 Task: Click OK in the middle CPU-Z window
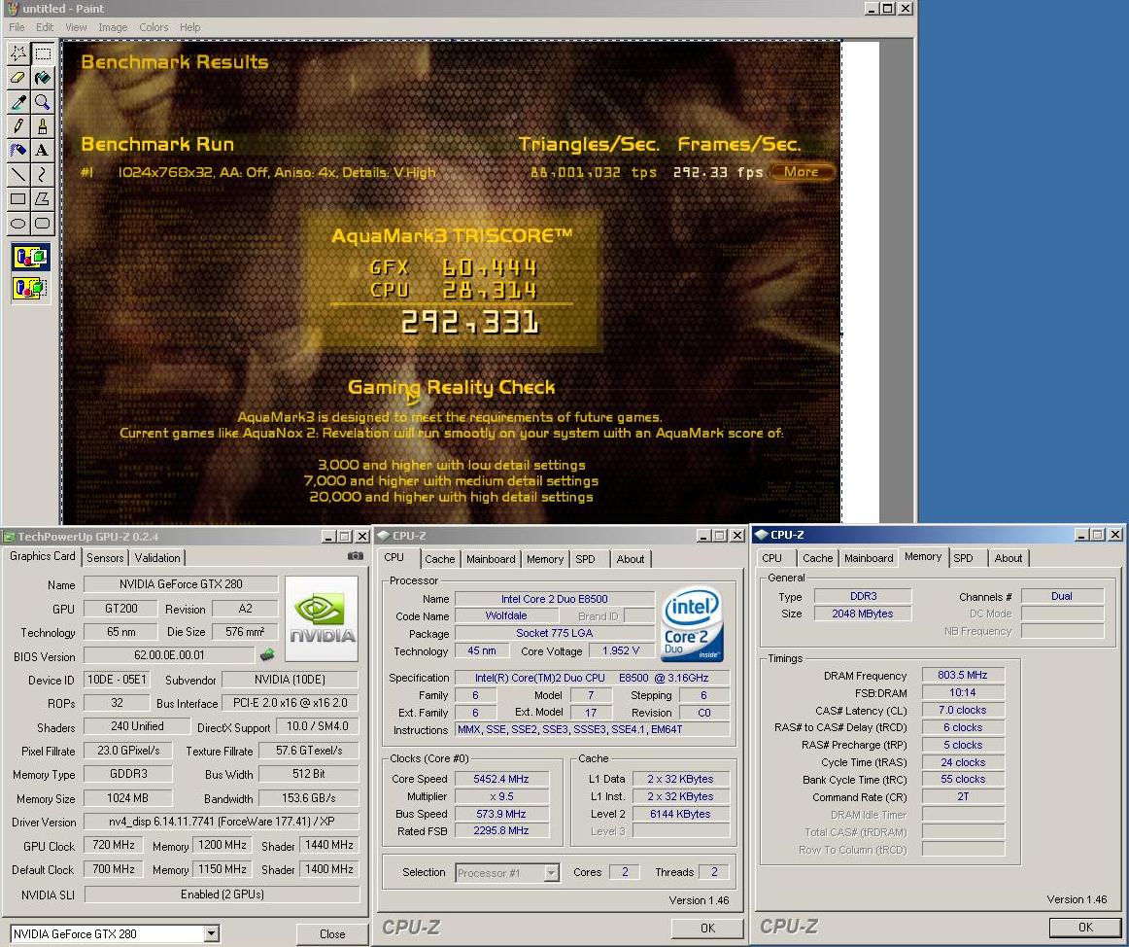tap(707, 929)
